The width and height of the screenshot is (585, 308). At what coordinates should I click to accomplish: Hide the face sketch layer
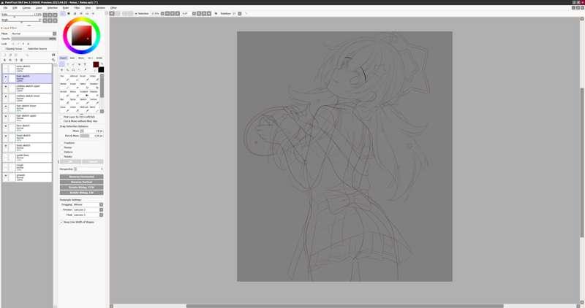[x=6, y=126]
